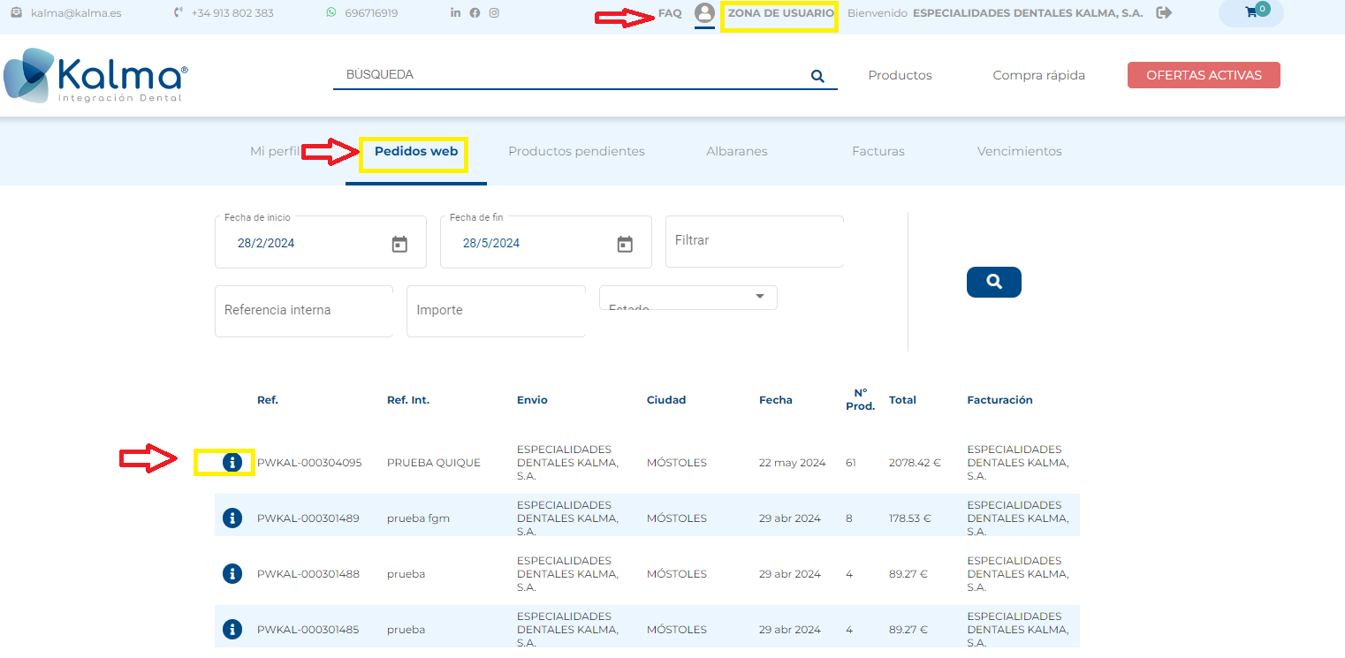Click the email envelope icon
The image size is (1345, 658).
click(16, 12)
